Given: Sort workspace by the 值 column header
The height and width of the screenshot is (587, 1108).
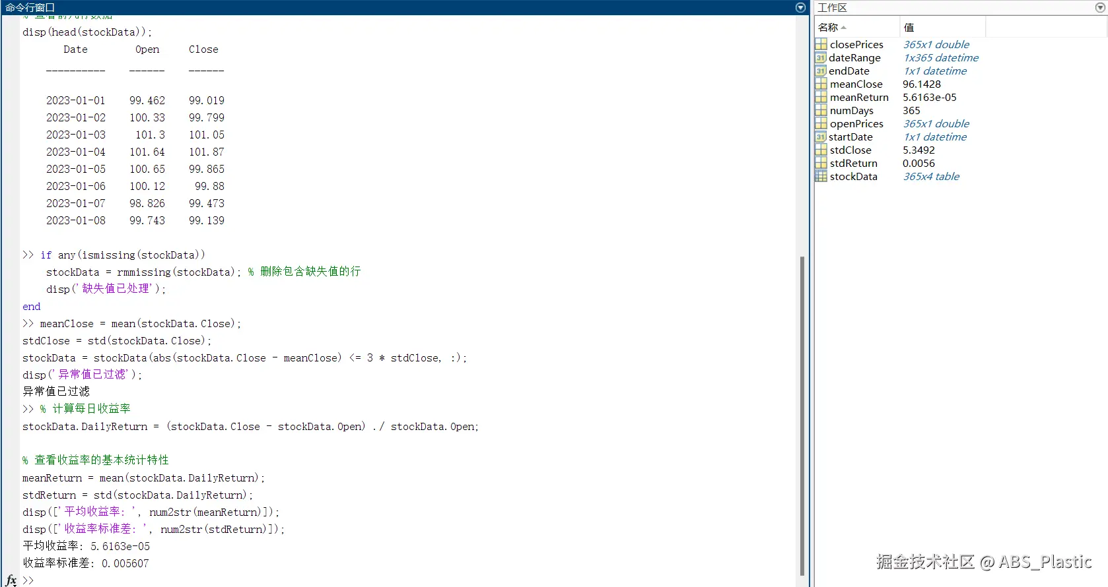Looking at the screenshot, I should pyautogui.click(x=942, y=27).
